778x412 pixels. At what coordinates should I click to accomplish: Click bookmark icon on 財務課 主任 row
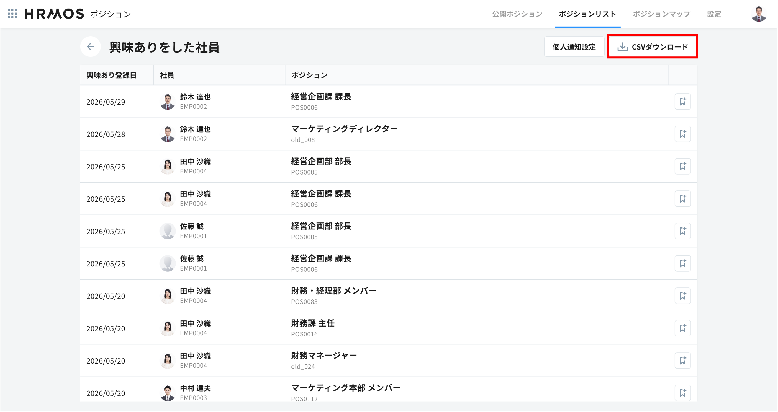[x=682, y=328]
